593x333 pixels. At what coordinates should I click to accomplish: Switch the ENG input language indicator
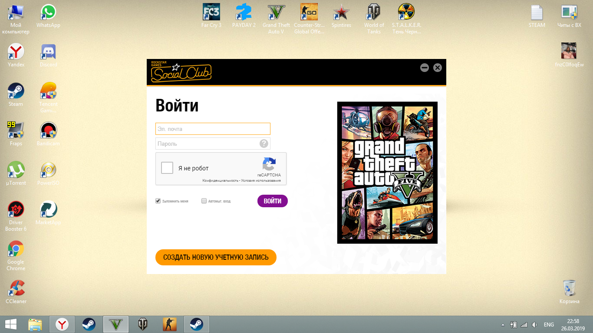pyautogui.click(x=549, y=324)
